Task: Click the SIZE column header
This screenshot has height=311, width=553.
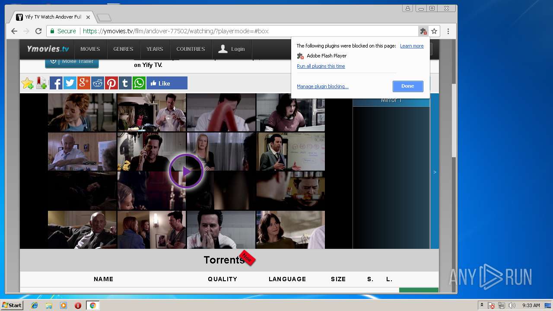Action: 338,279
